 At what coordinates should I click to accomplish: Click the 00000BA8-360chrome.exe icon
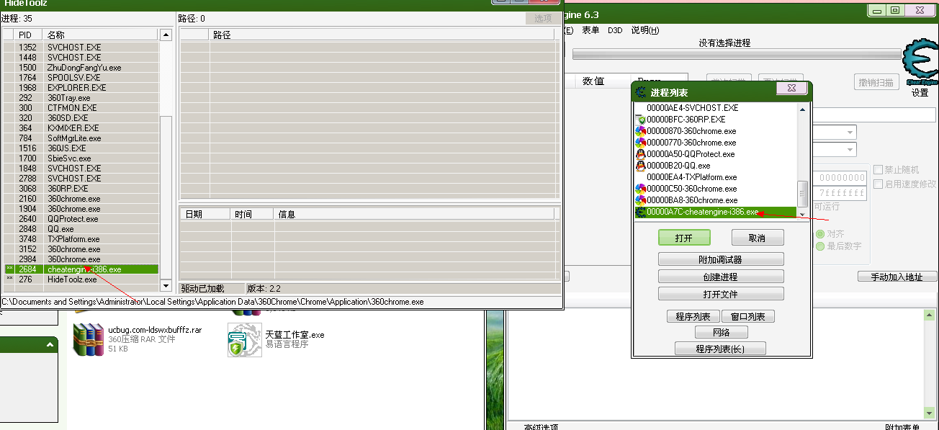click(x=640, y=200)
